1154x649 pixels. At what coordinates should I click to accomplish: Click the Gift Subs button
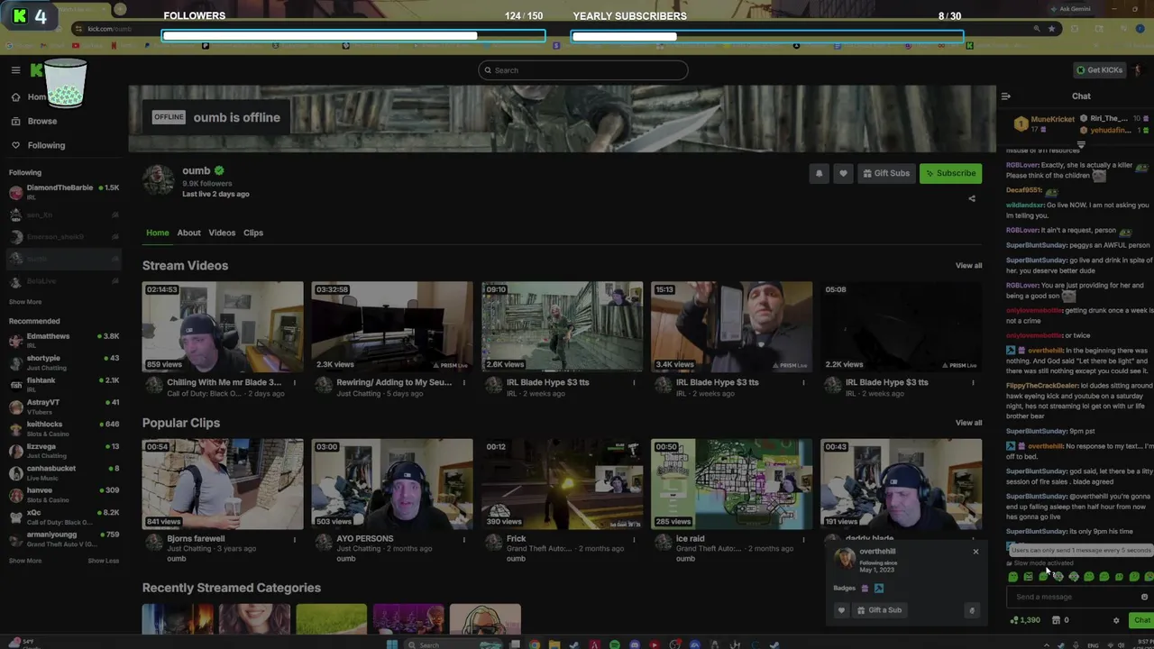[884, 173]
